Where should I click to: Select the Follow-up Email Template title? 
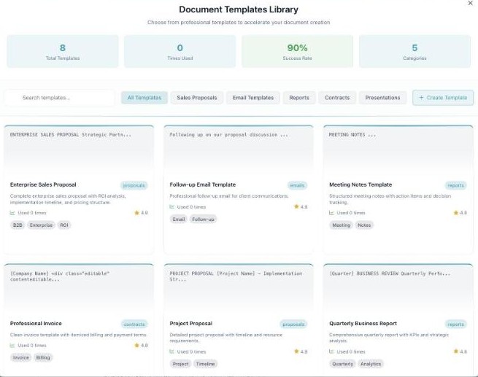203,184
